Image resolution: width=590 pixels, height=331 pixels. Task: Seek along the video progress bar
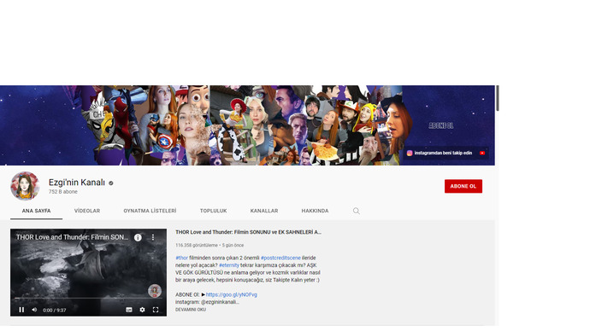[x=88, y=299]
